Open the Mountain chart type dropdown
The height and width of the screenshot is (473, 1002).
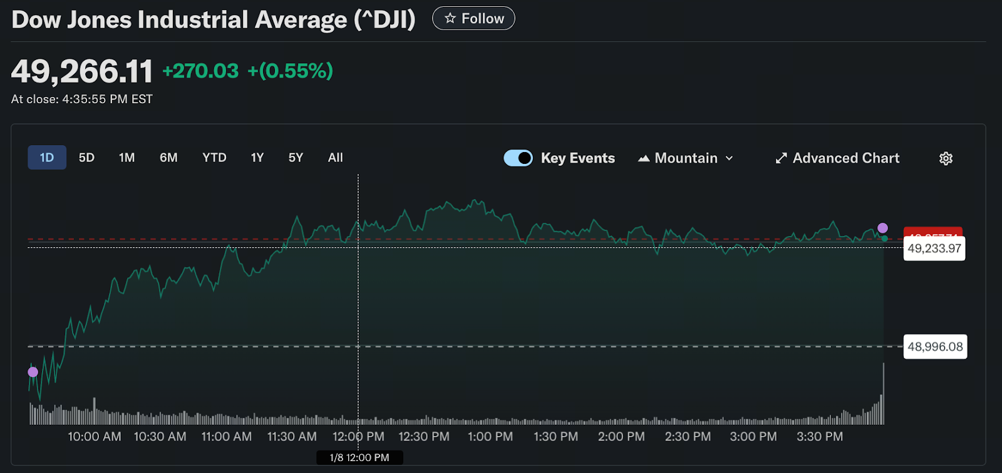685,158
